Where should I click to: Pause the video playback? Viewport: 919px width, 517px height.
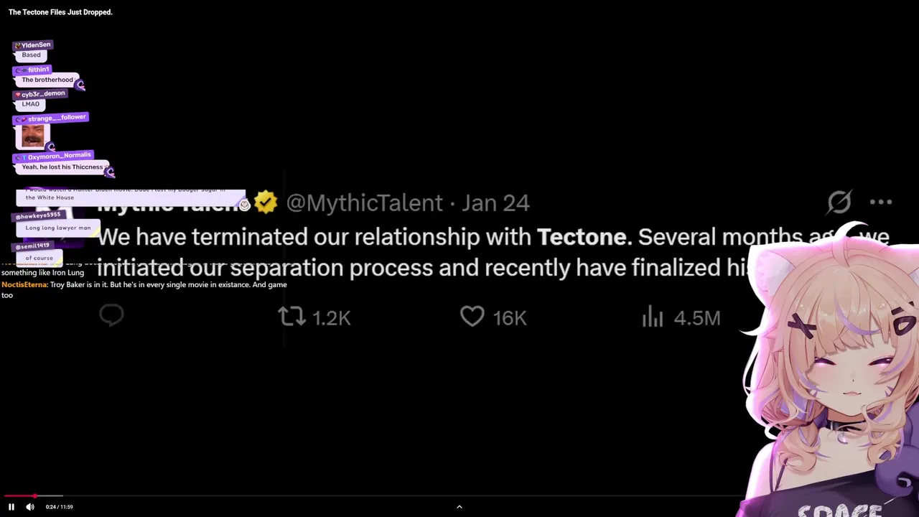[x=11, y=507]
